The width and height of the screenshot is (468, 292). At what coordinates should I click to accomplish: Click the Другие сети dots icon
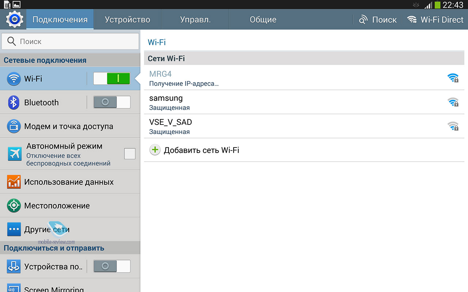[14, 229]
